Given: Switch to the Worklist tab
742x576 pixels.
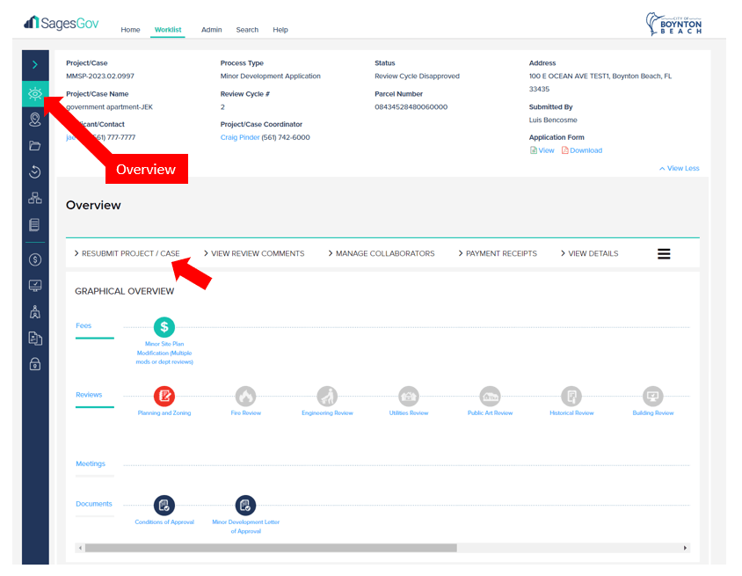Looking at the screenshot, I should pyautogui.click(x=168, y=30).
